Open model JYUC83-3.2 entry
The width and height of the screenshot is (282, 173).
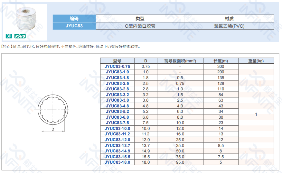[117, 95]
